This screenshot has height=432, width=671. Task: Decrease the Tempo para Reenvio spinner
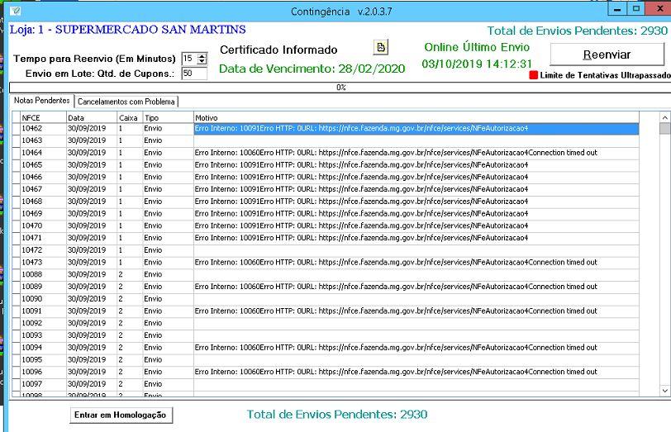202,62
